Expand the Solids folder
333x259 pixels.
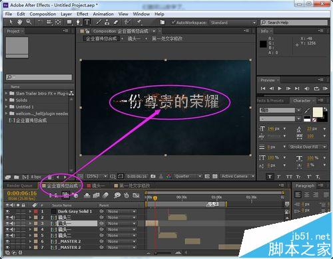[x=7, y=100]
